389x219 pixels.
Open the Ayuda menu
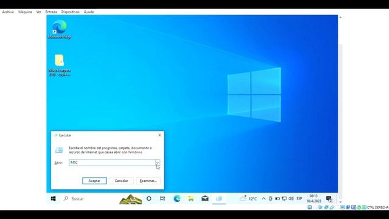pyautogui.click(x=89, y=12)
